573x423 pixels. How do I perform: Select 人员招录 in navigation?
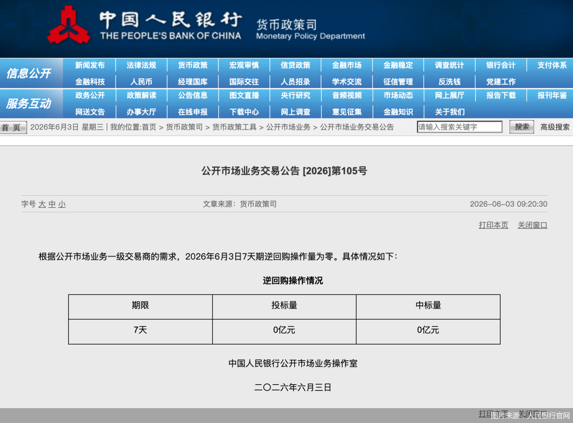pos(295,82)
